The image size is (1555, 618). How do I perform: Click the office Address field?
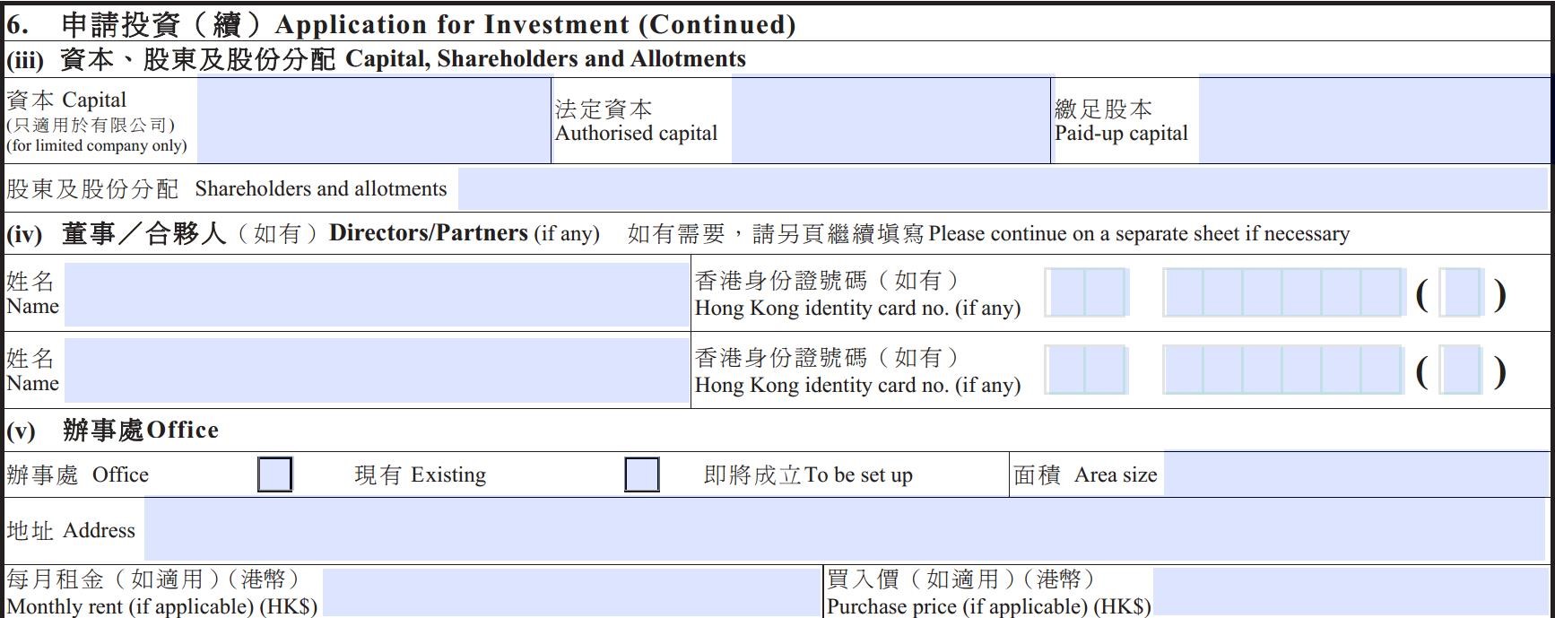point(845,529)
